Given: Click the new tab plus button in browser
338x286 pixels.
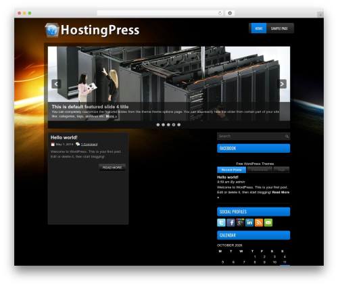Looking at the screenshot, I should click(x=320, y=15).
